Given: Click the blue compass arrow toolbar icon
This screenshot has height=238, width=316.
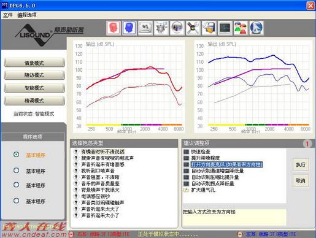Looking at the screenshot, I should 256,28.
